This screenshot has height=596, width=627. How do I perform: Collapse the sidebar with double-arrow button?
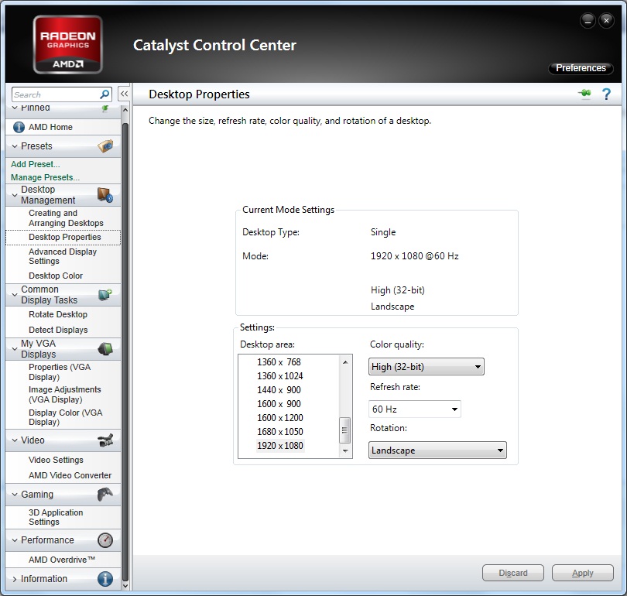tap(124, 94)
